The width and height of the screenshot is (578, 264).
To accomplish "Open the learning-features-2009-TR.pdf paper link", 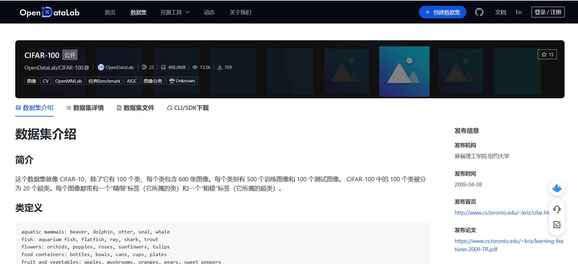I will pyautogui.click(x=509, y=245).
